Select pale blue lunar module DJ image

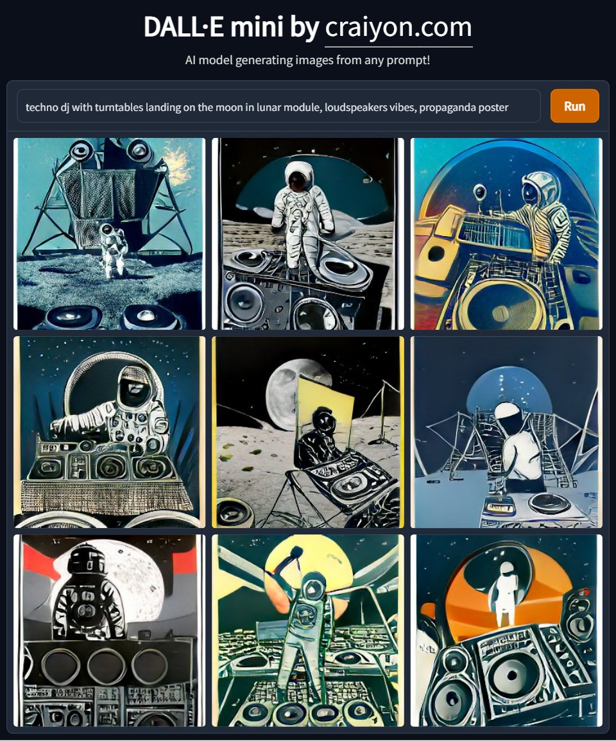coord(506,432)
